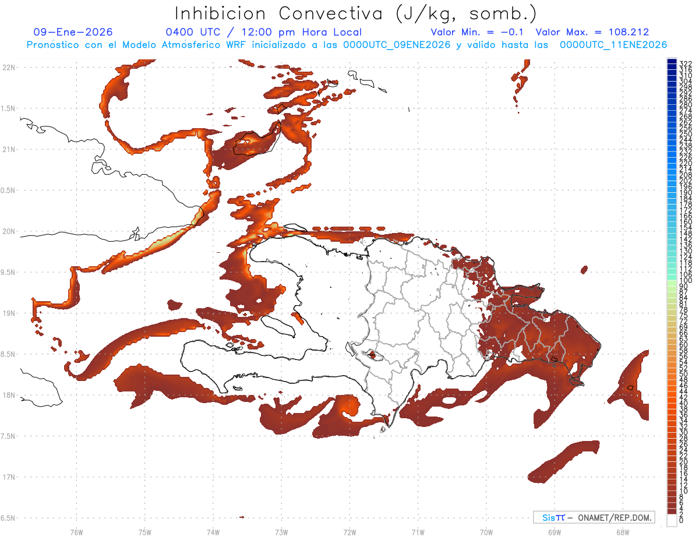The height and width of the screenshot is (540, 699).
Task: Click the legend value '100'
Action: (x=686, y=280)
